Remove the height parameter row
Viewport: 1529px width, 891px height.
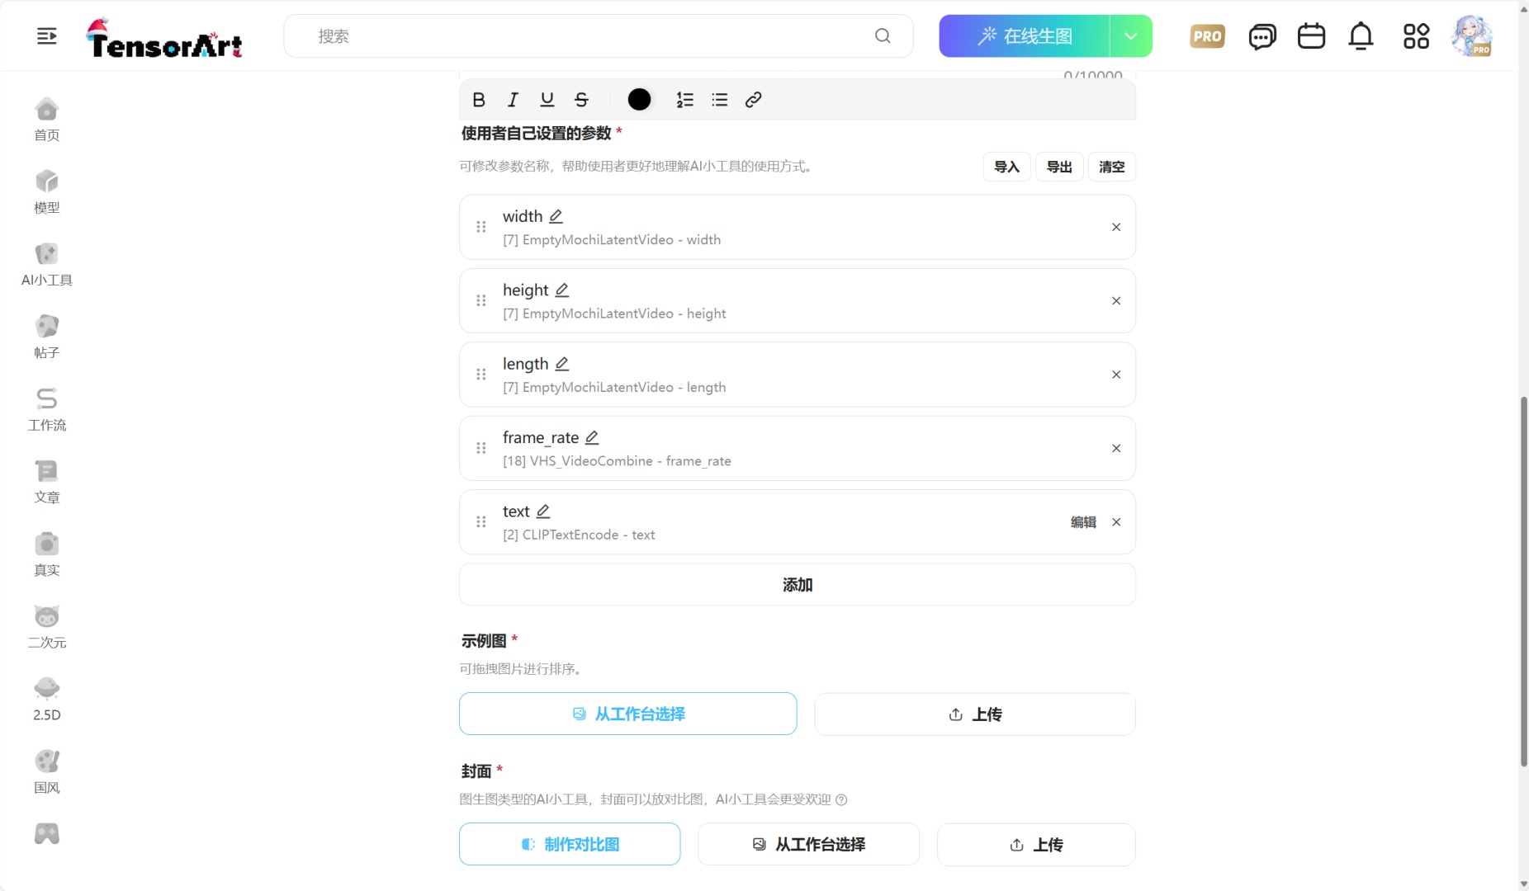1116,301
